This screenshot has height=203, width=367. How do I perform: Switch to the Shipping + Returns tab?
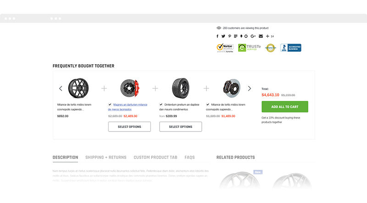click(x=106, y=157)
